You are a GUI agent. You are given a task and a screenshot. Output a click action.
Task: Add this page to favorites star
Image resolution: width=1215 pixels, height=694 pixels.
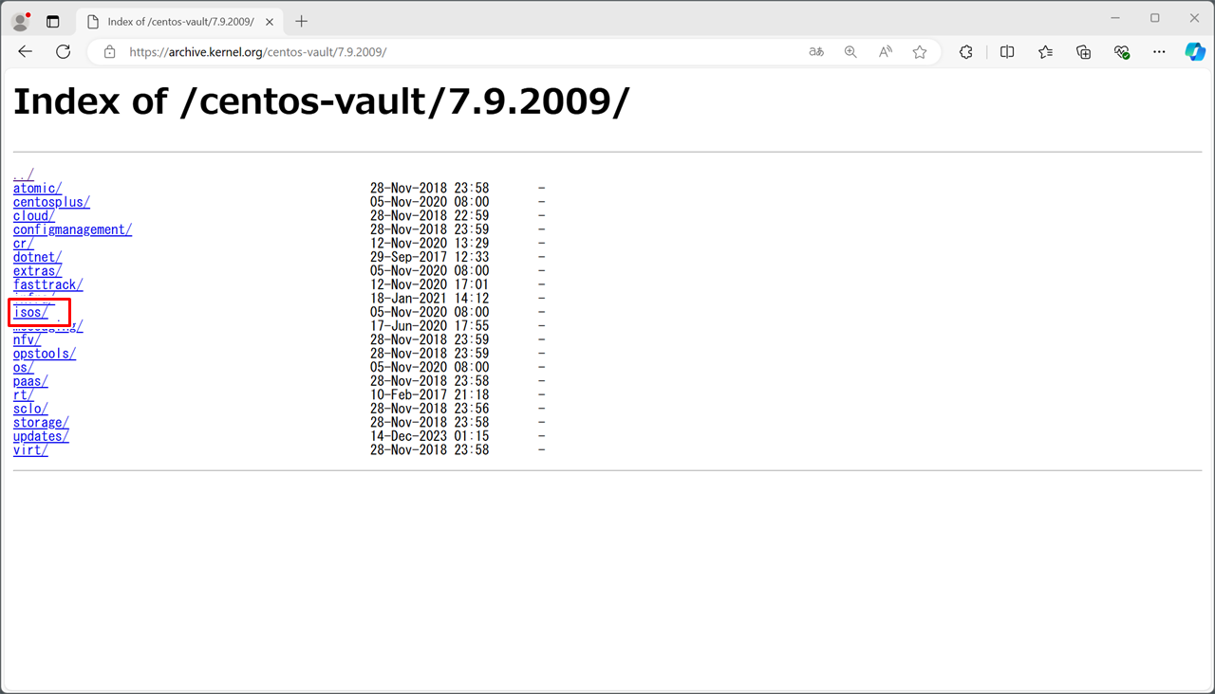coord(919,52)
